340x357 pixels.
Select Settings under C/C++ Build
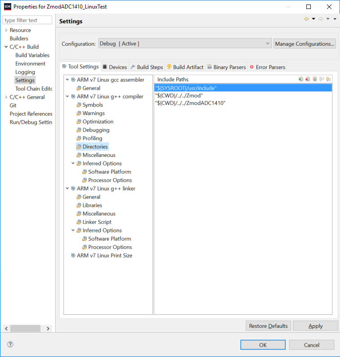coord(25,80)
